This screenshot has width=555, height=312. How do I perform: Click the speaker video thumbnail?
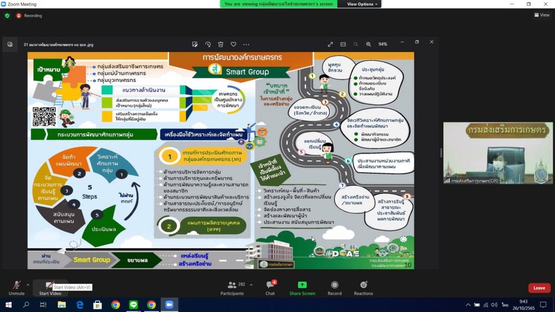[x=498, y=153]
